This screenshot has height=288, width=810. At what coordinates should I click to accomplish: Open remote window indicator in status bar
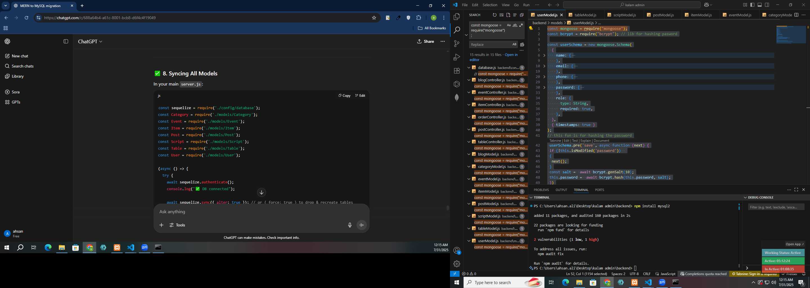coord(455,274)
